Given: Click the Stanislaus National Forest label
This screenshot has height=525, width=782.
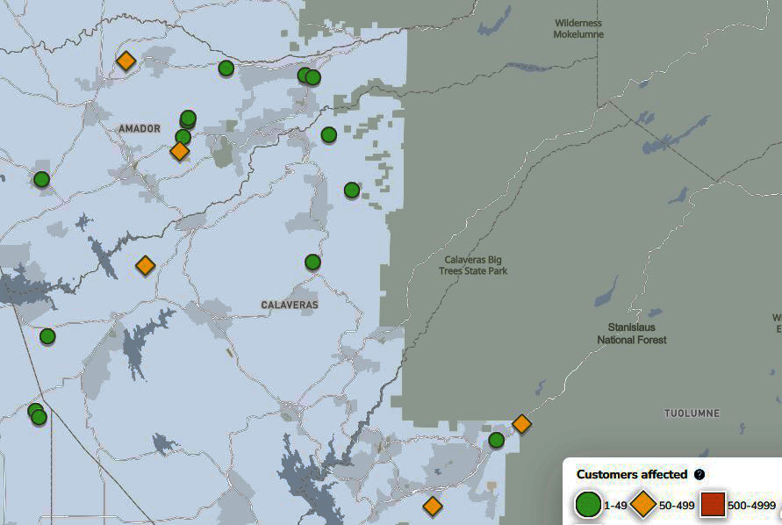Looking at the screenshot, I should (x=631, y=334).
